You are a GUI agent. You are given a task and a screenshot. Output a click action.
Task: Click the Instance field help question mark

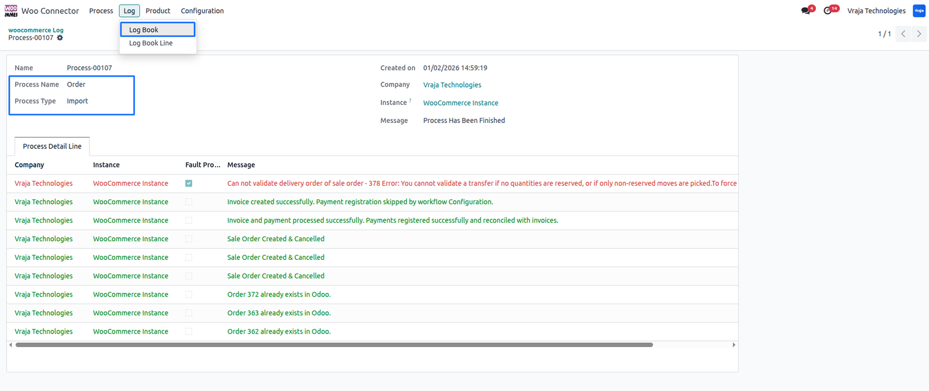[410, 100]
